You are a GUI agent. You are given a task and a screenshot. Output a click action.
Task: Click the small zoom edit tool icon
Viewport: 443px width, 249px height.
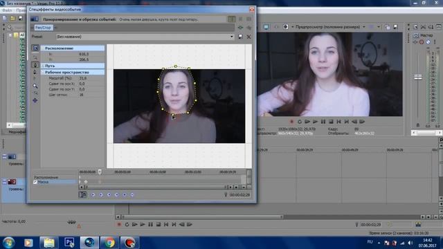pos(35,93)
